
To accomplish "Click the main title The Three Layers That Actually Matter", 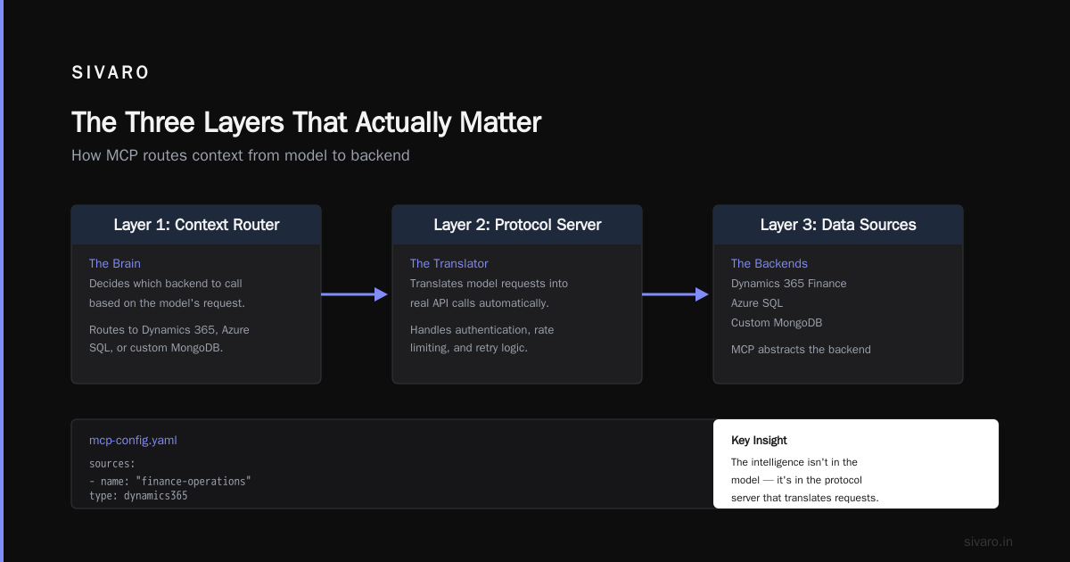I will pyautogui.click(x=306, y=122).
